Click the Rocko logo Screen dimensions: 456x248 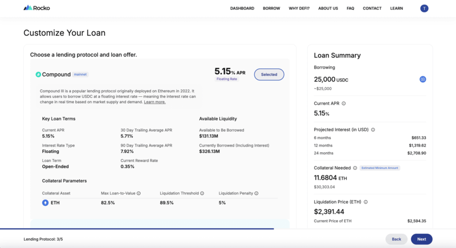click(36, 8)
